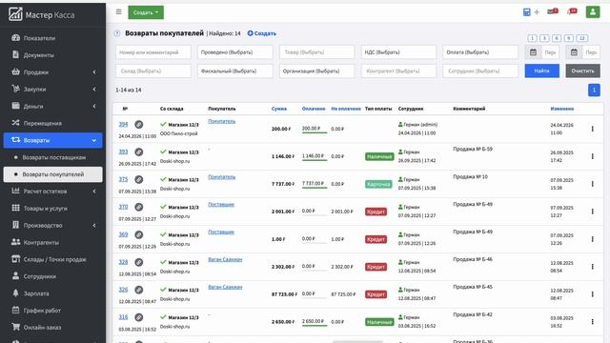Open the Организация (Выбрать) dropdown
The height and width of the screenshot is (343, 610).
coord(316,71)
